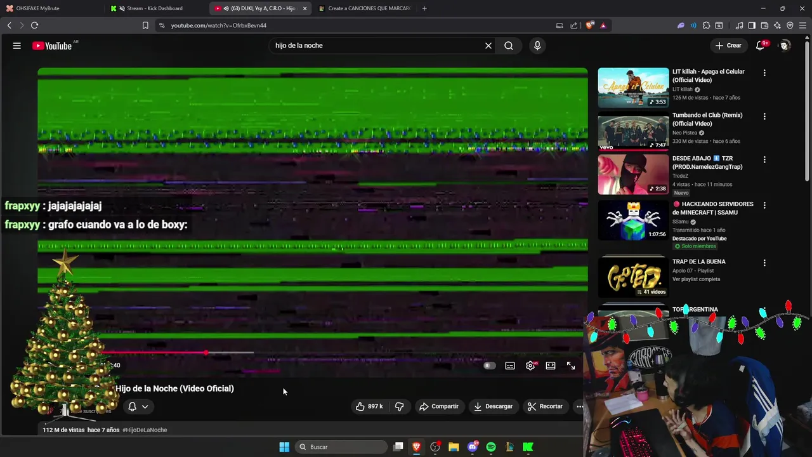Open options for DESDE ABAJO TZR video
The width and height of the screenshot is (812, 457).
764,159
